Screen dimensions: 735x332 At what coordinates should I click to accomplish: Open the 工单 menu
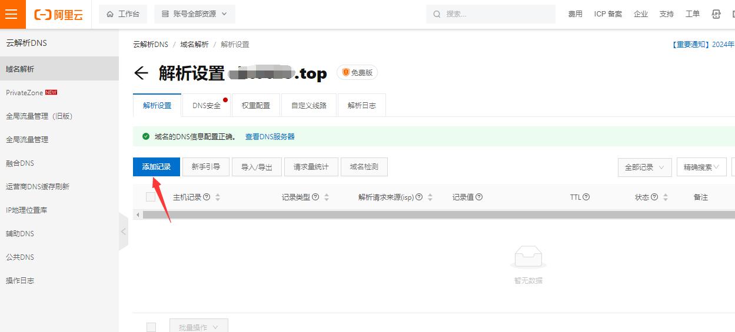click(693, 14)
